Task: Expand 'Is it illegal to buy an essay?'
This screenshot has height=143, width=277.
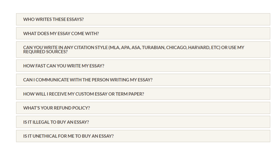Action: pos(143,122)
